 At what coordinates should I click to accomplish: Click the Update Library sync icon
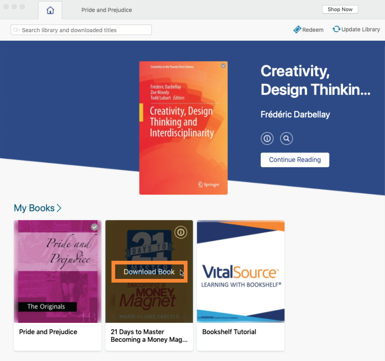(336, 29)
